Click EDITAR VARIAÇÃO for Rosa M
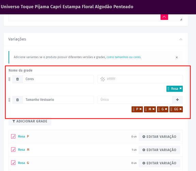 tap(160, 150)
